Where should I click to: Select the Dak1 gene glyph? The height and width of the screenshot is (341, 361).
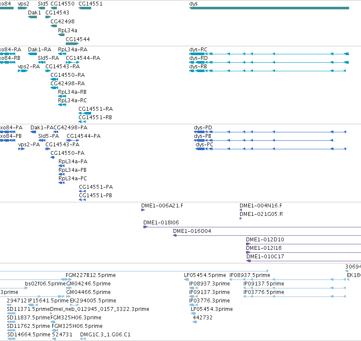[x=33, y=17]
